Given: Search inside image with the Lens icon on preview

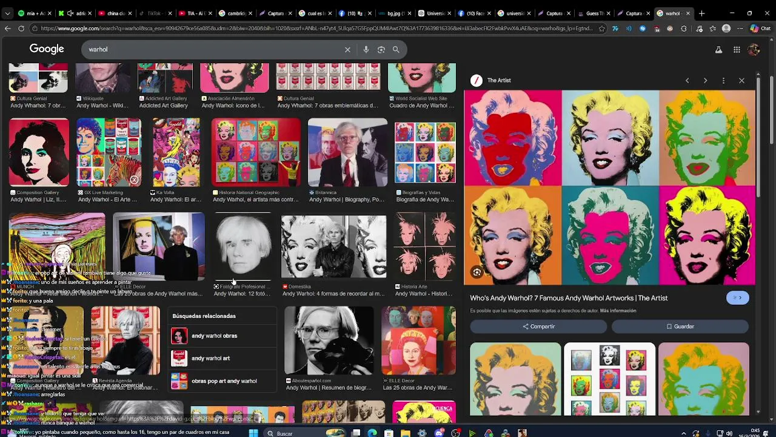Looking at the screenshot, I should click(x=477, y=273).
